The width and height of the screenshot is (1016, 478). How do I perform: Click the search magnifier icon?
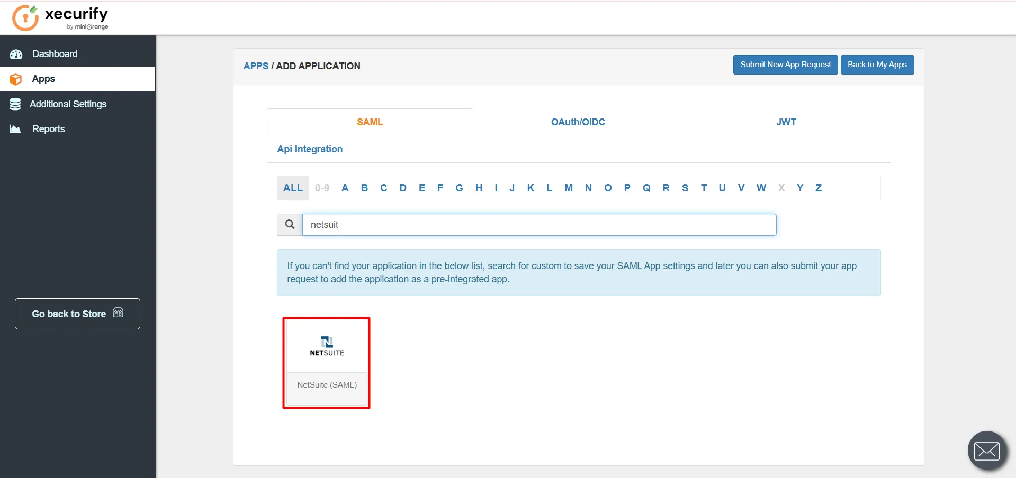[290, 225]
